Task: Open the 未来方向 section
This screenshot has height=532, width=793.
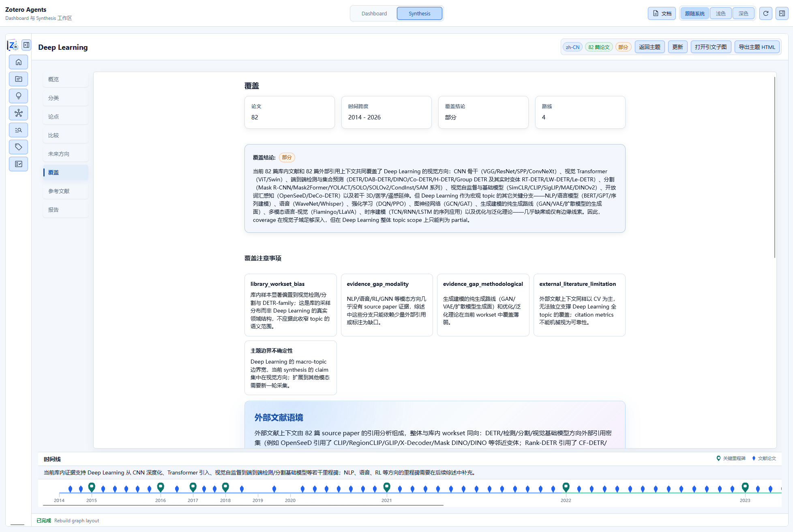Action: [66, 154]
